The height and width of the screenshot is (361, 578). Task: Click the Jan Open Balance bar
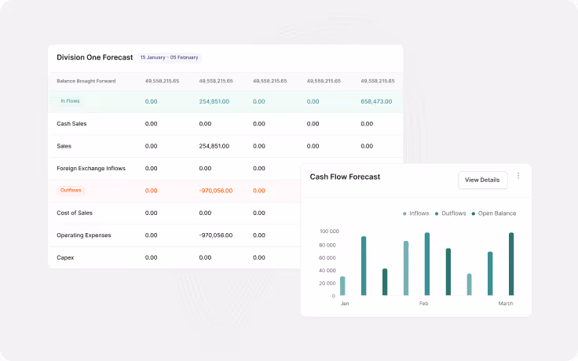point(385,282)
